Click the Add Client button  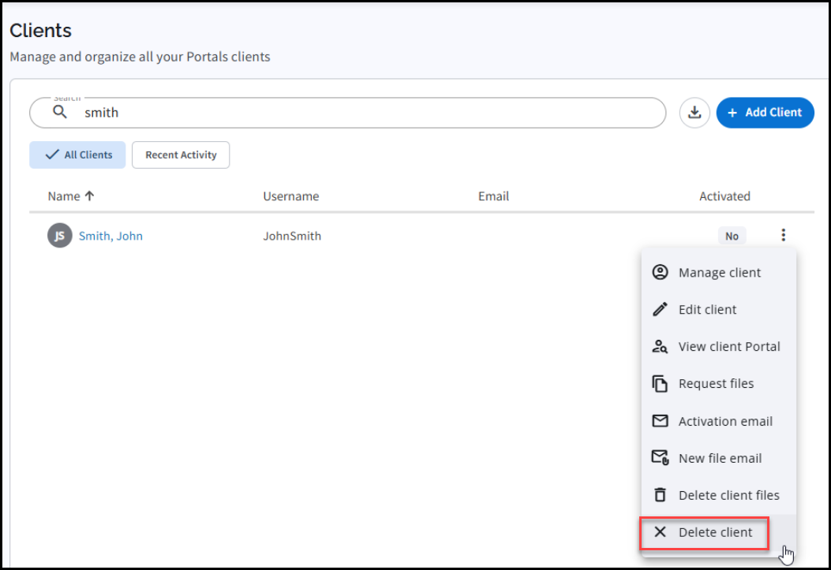765,113
